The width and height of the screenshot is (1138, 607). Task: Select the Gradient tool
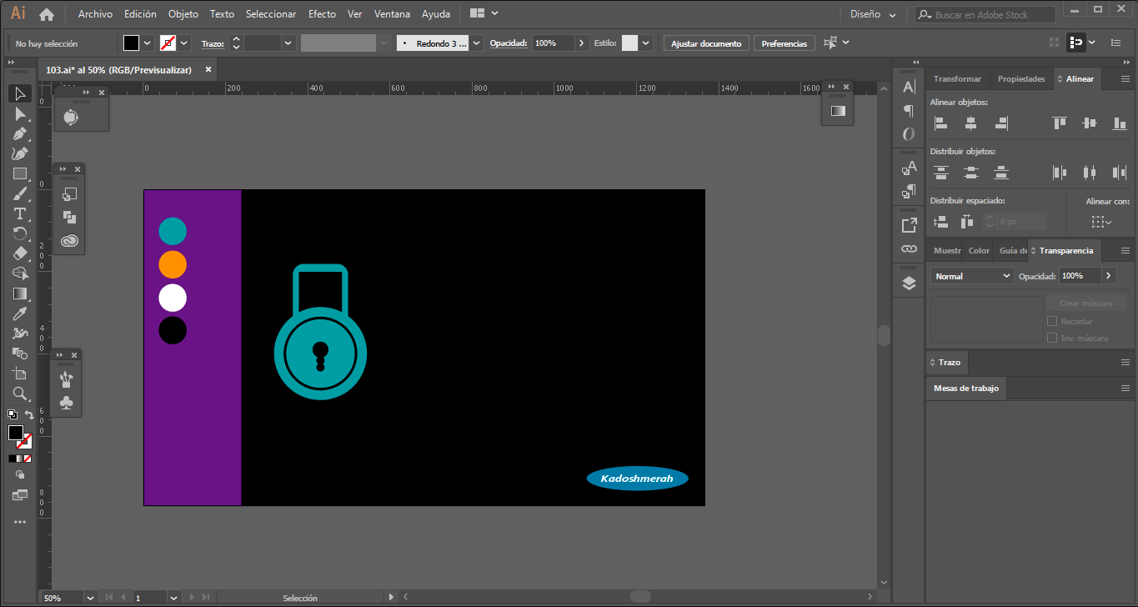pyautogui.click(x=20, y=293)
